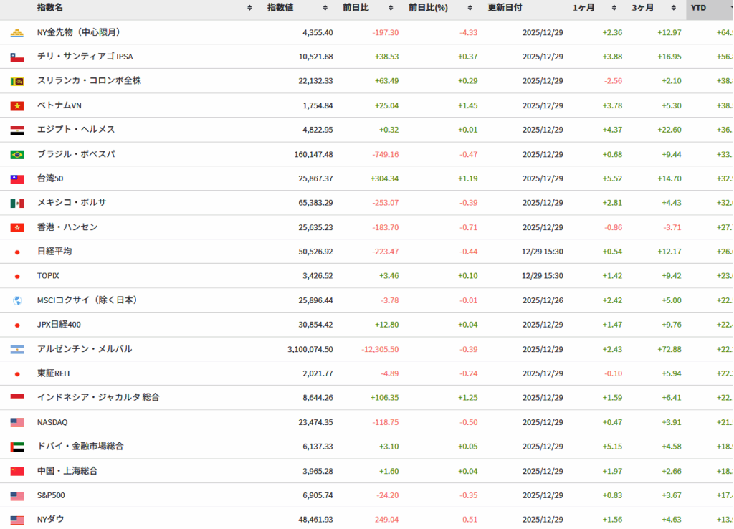Sort by 1ヶ月 performance column

[x=614, y=8]
